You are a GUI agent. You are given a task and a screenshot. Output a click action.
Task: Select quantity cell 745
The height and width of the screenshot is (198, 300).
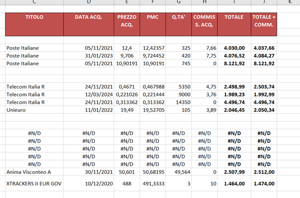178,63
